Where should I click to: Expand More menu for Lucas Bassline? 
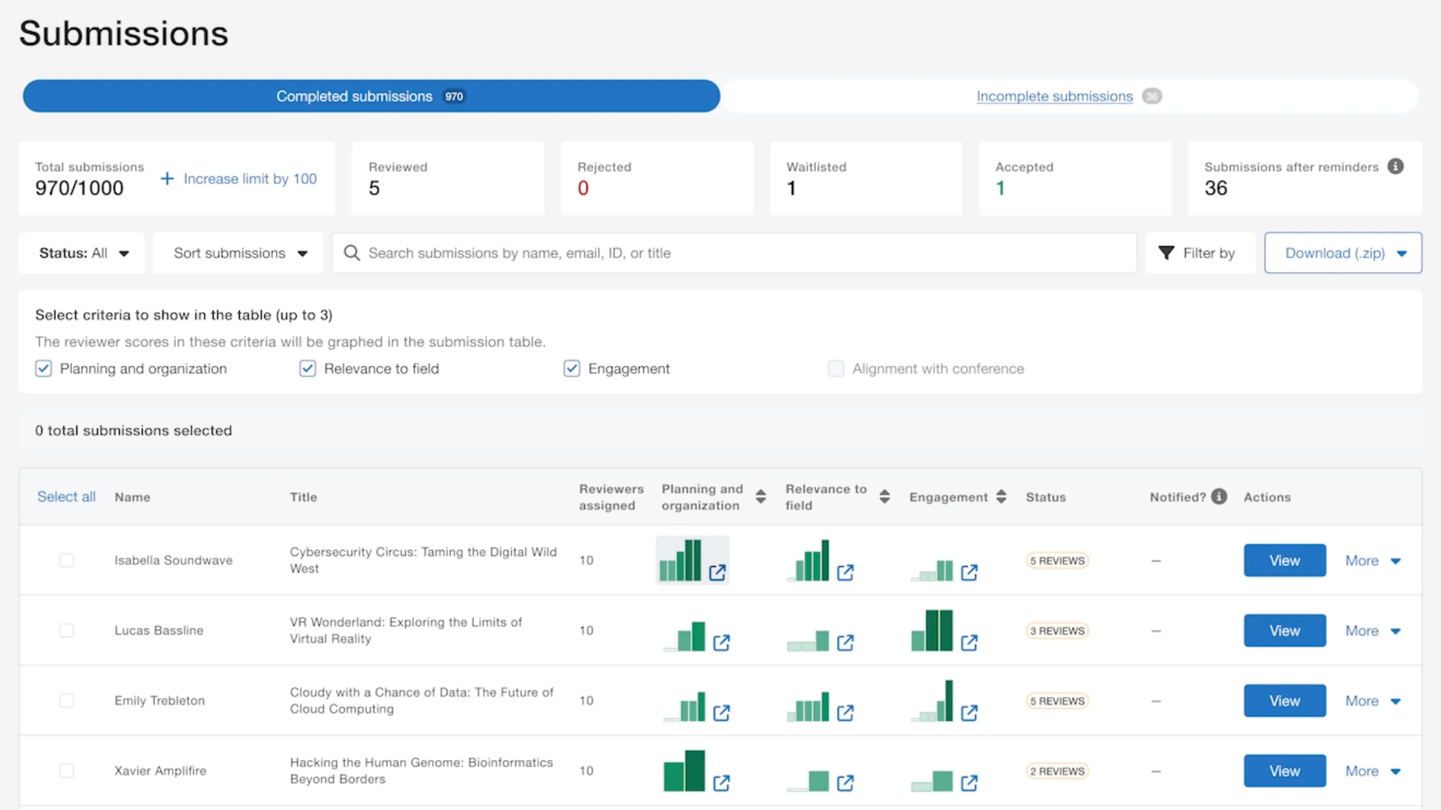pos(1373,631)
